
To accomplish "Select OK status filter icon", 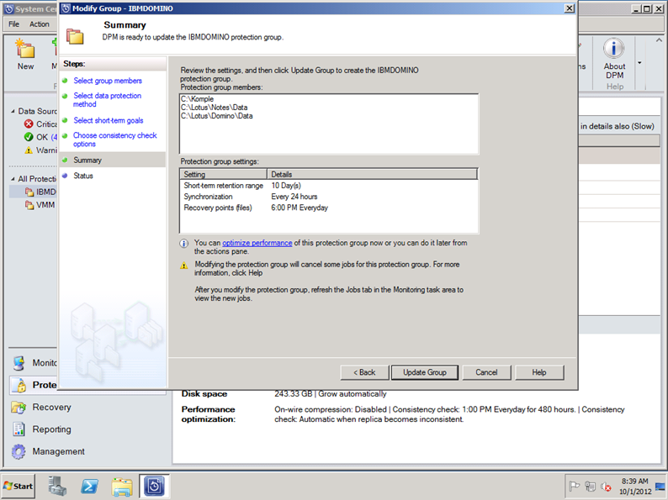I will (29, 137).
